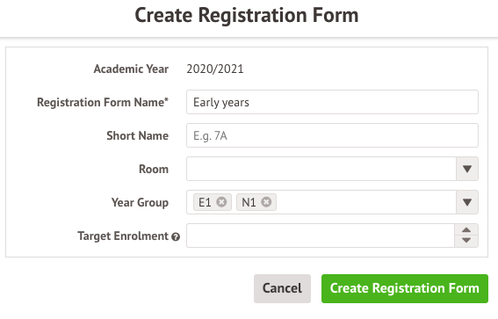Click the Registration Form Name field
This screenshot has width=498, height=319.
[x=332, y=102]
